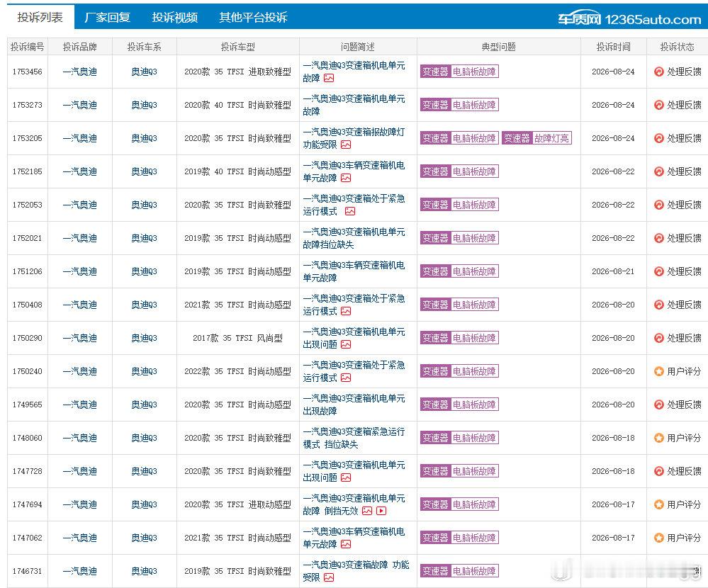The height and width of the screenshot is (588, 708).
Task: Open complaint summary link for 1751206
Action: point(354,271)
